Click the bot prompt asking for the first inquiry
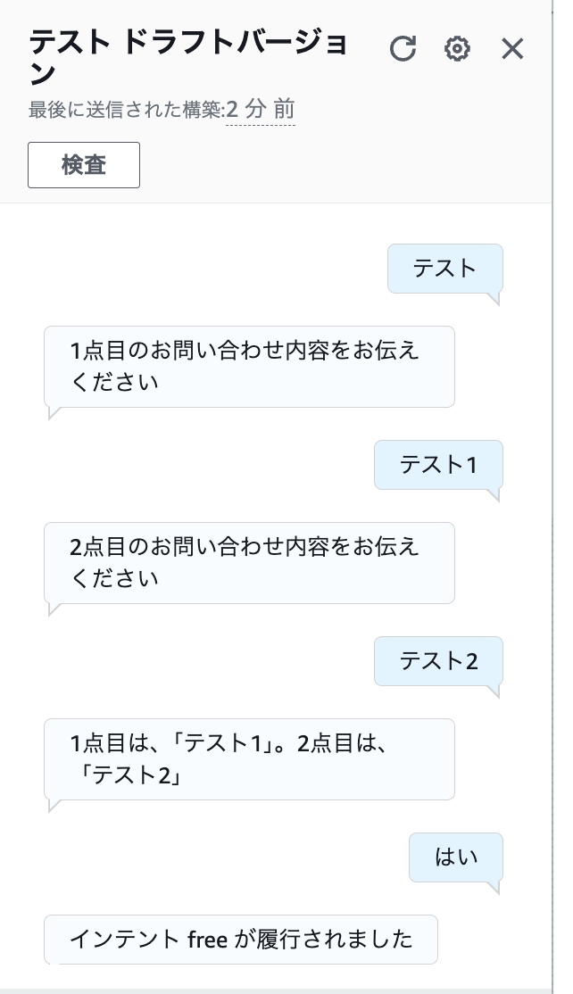The image size is (573, 994). coord(249,366)
